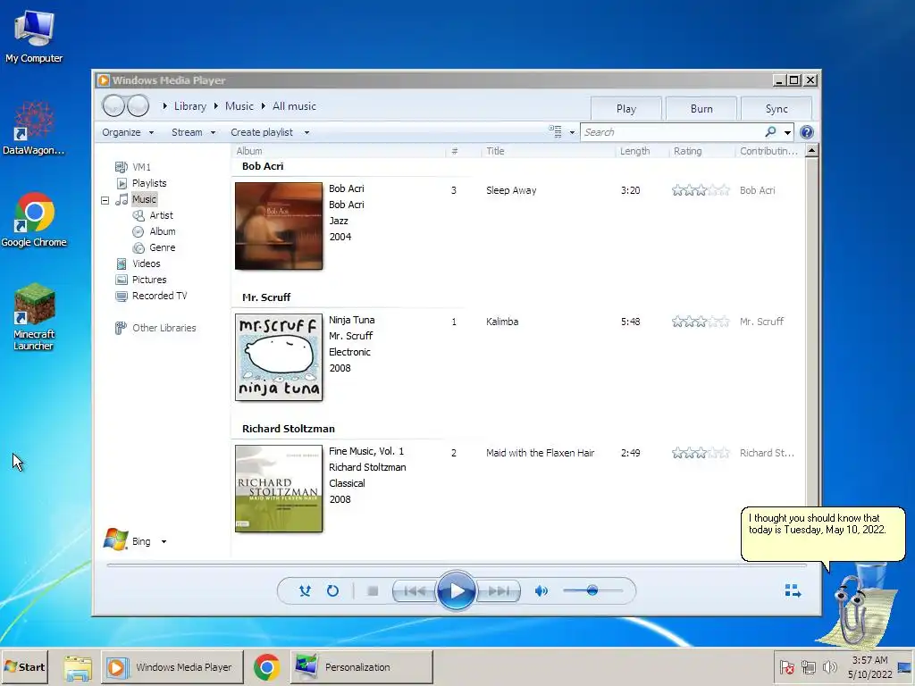Select Genre under Music

tap(163, 247)
